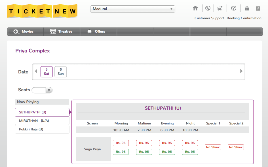The width and height of the screenshot is (268, 167).
Task: Click the 10:30 AM showtime
Action: pyautogui.click(x=121, y=130)
